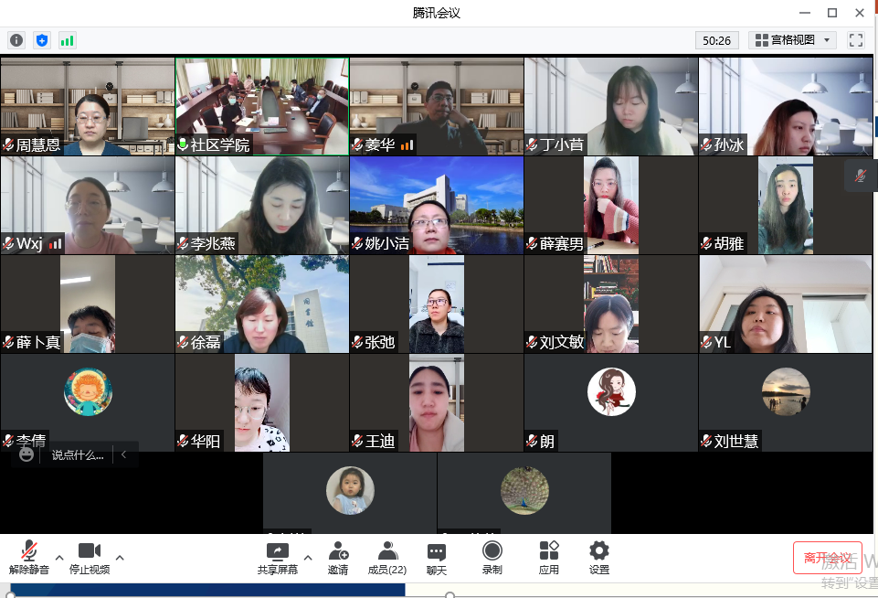Open the Chat (聊天) panel

pos(437,556)
